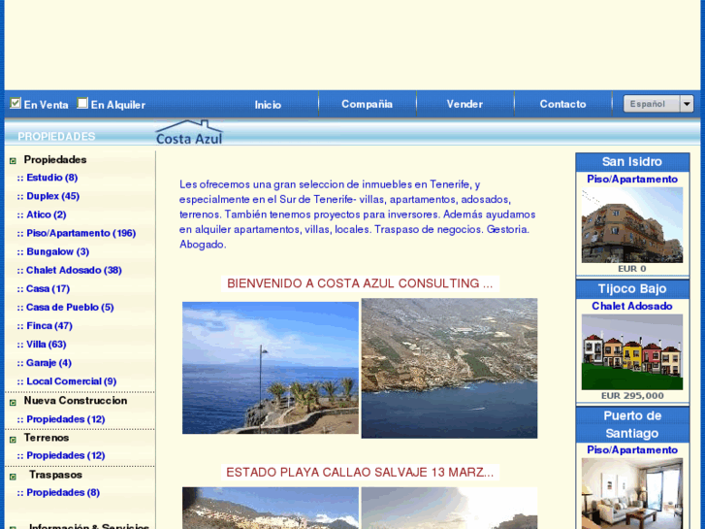Click the Puerto de Santiago property title
The image size is (705, 529).
click(x=632, y=424)
